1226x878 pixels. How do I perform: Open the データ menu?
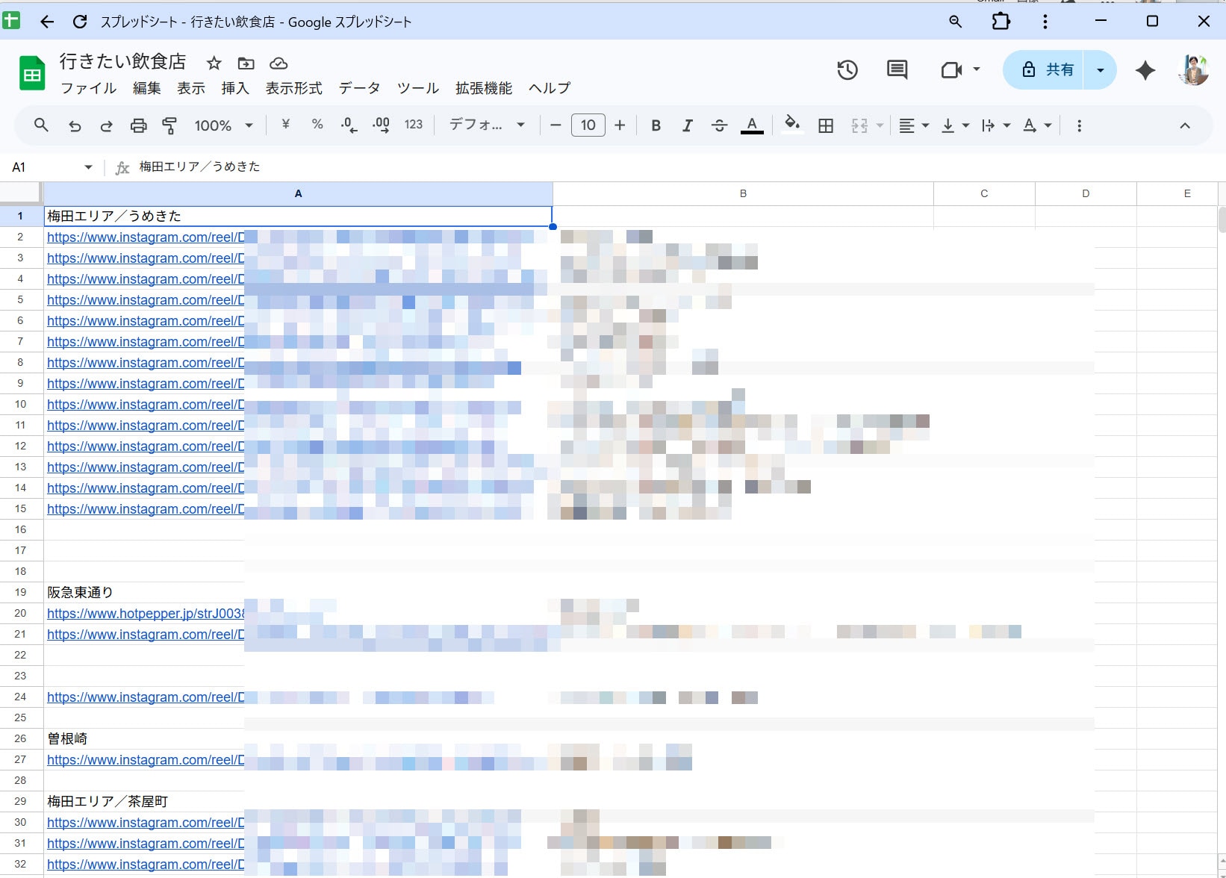(359, 88)
